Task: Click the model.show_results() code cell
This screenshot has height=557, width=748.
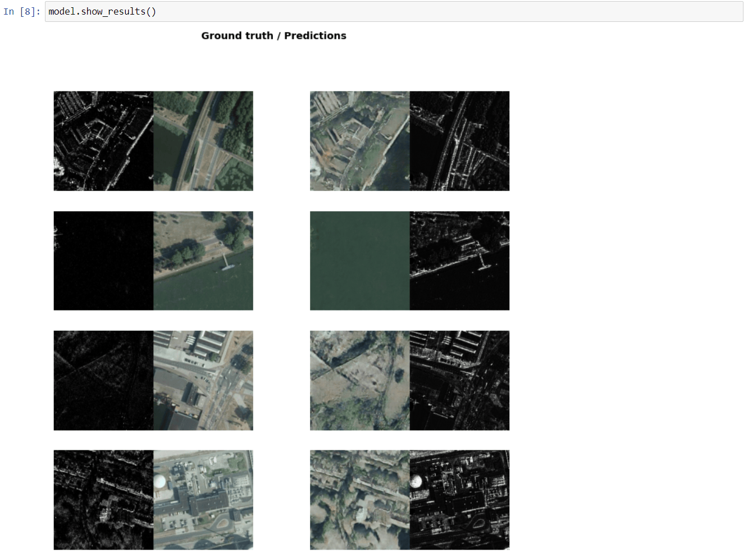Action: (394, 11)
